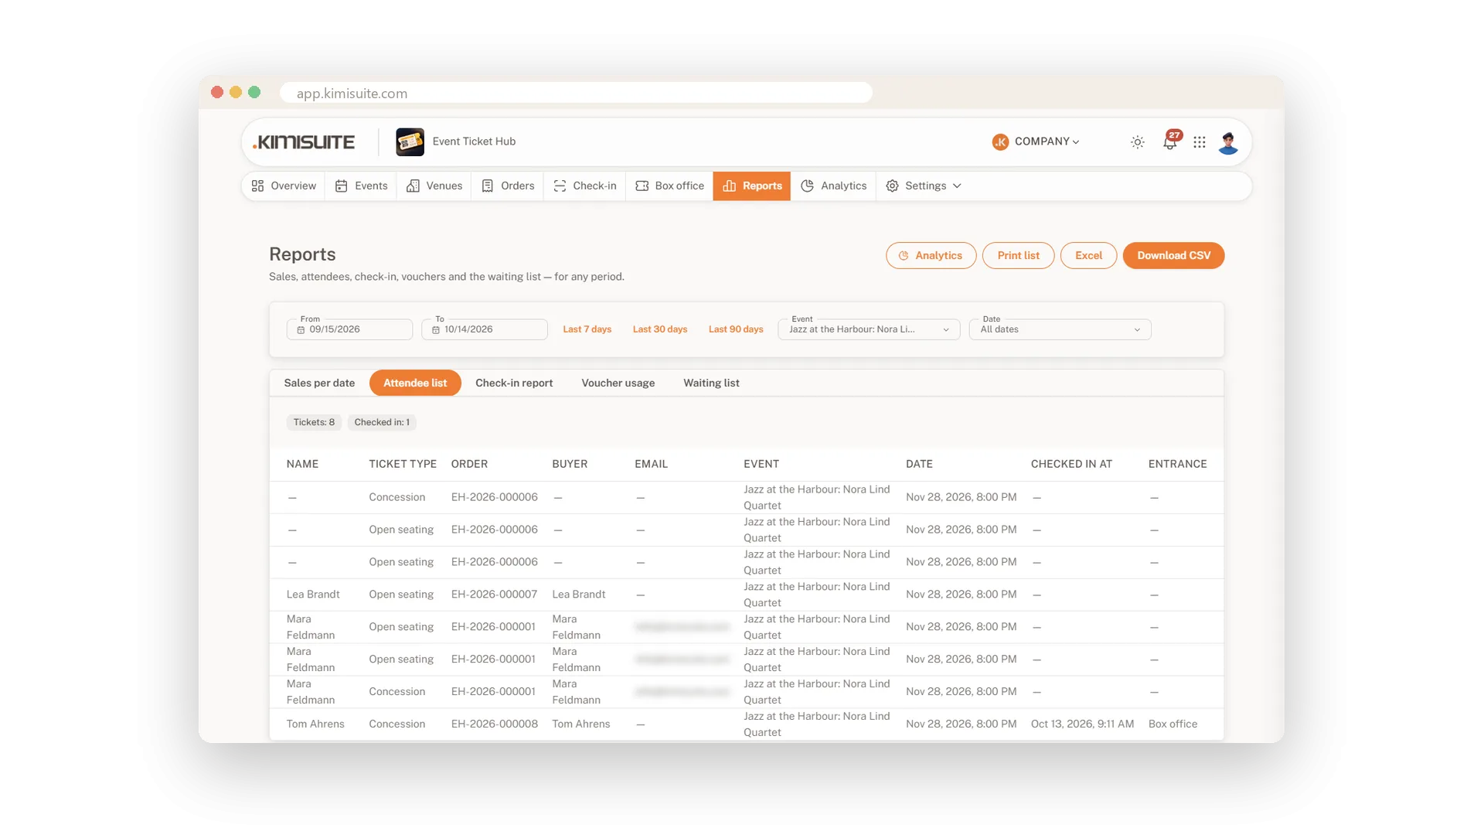Viewport: 1484px width, 835px height.
Task: Go to the Overview nav tab
Action: [284, 186]
